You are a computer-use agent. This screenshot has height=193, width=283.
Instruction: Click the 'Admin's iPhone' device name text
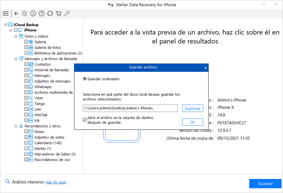tap(232, 100)
